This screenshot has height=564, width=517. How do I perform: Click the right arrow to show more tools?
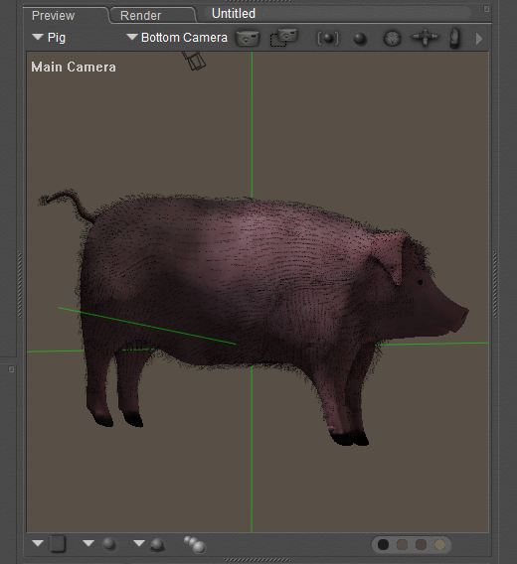479,39
